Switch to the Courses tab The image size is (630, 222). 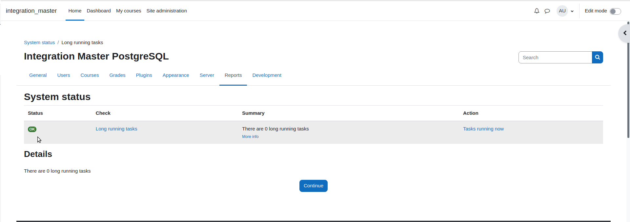(x=90, y=75)
